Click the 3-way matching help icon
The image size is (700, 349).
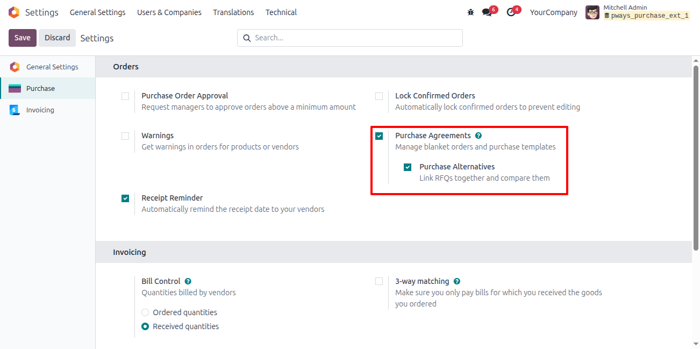456,281
